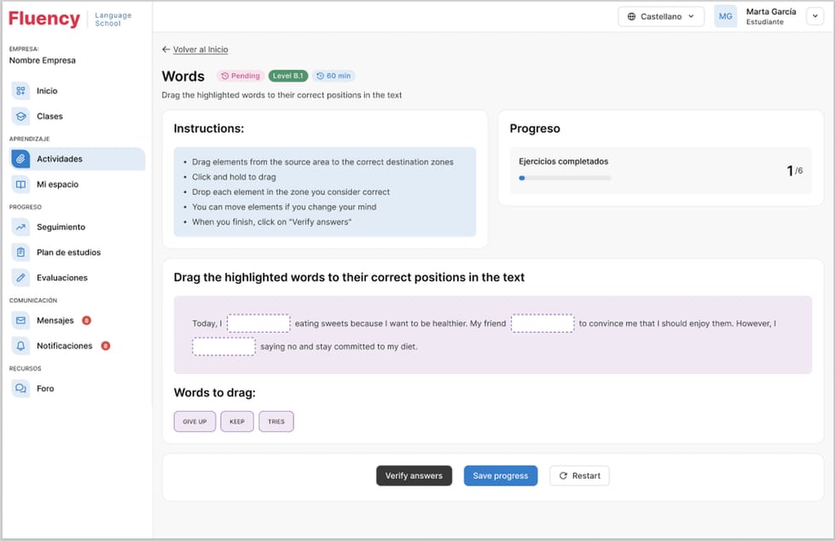Click the Clases graduation cap icon
The image size is (836, 542).
coord(20,116)
